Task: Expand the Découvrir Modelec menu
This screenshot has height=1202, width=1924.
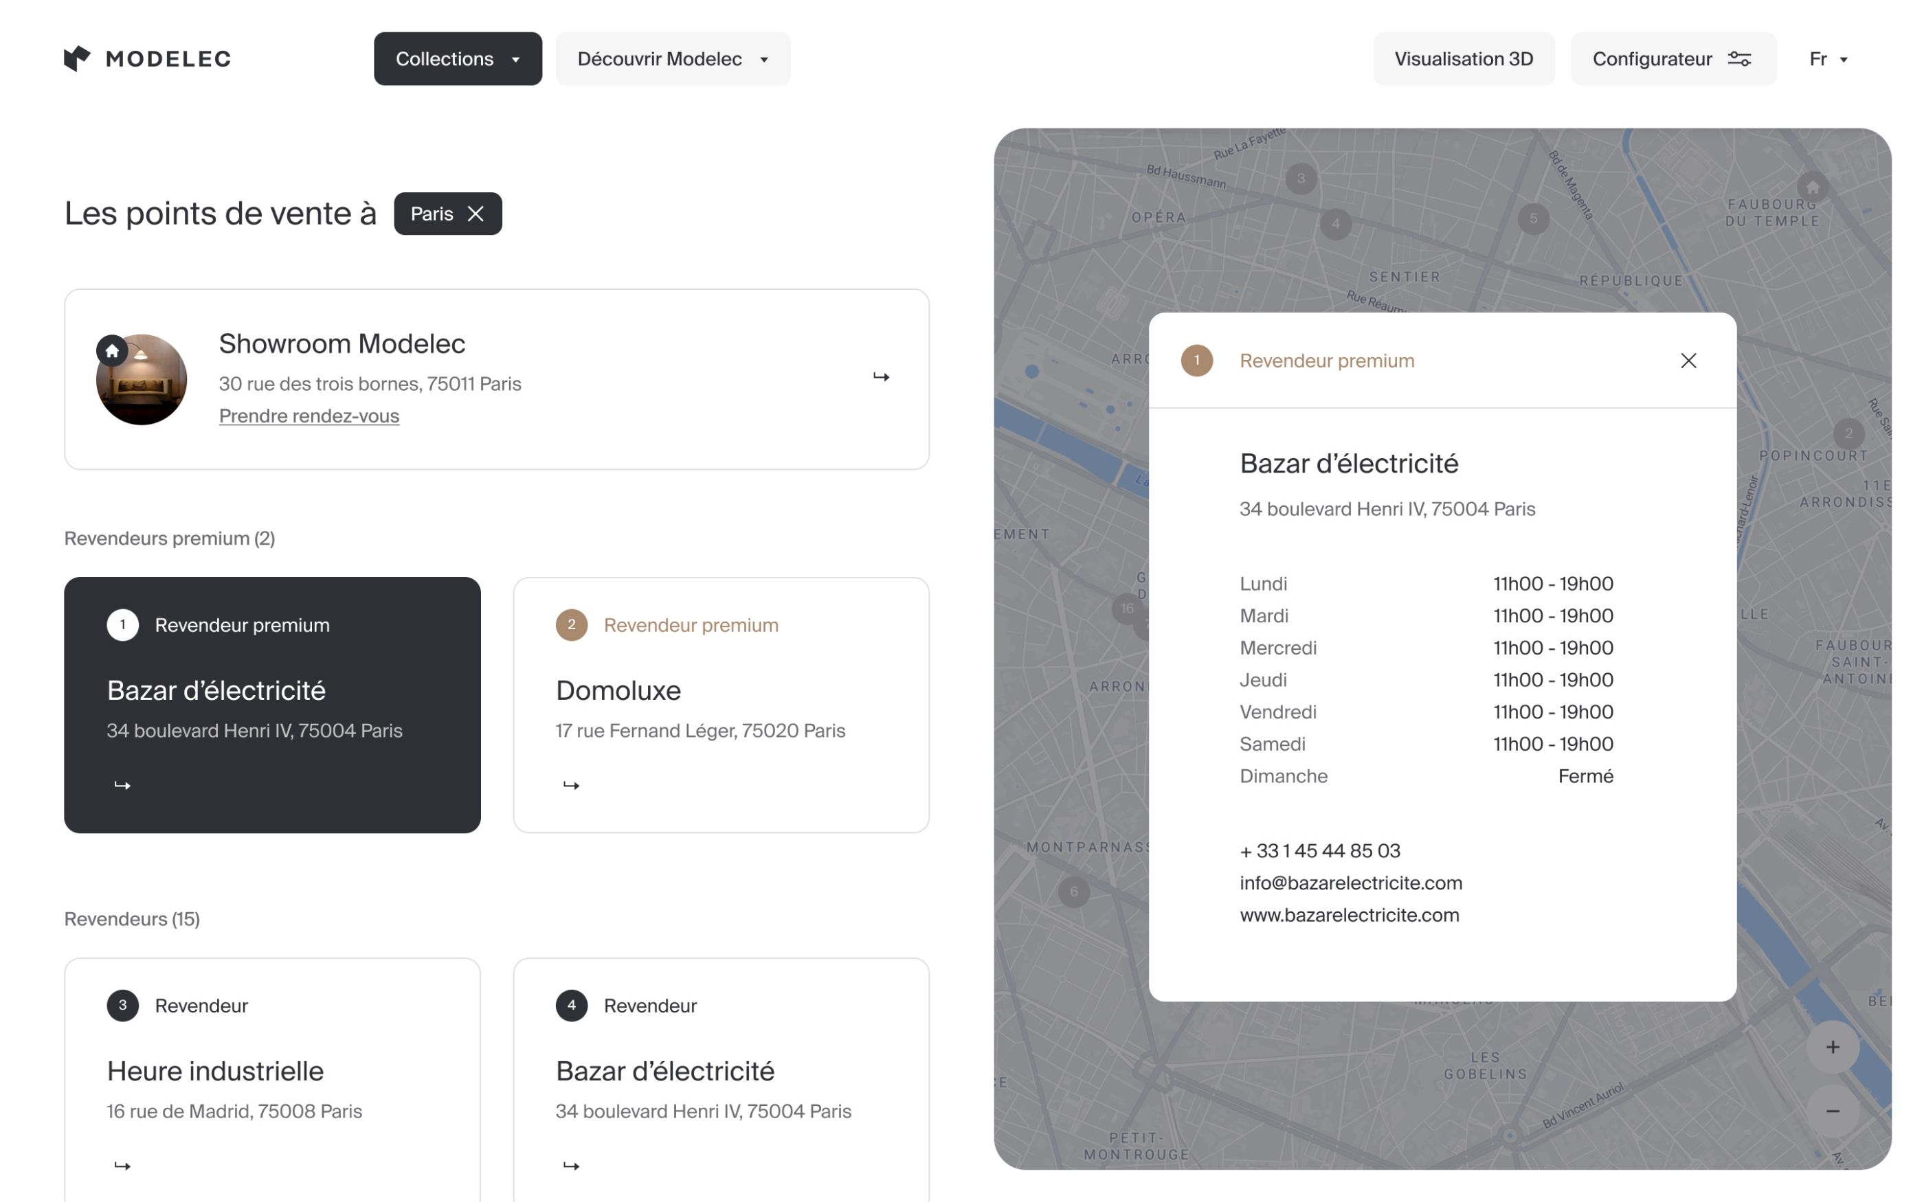Action: coord(673,59)
